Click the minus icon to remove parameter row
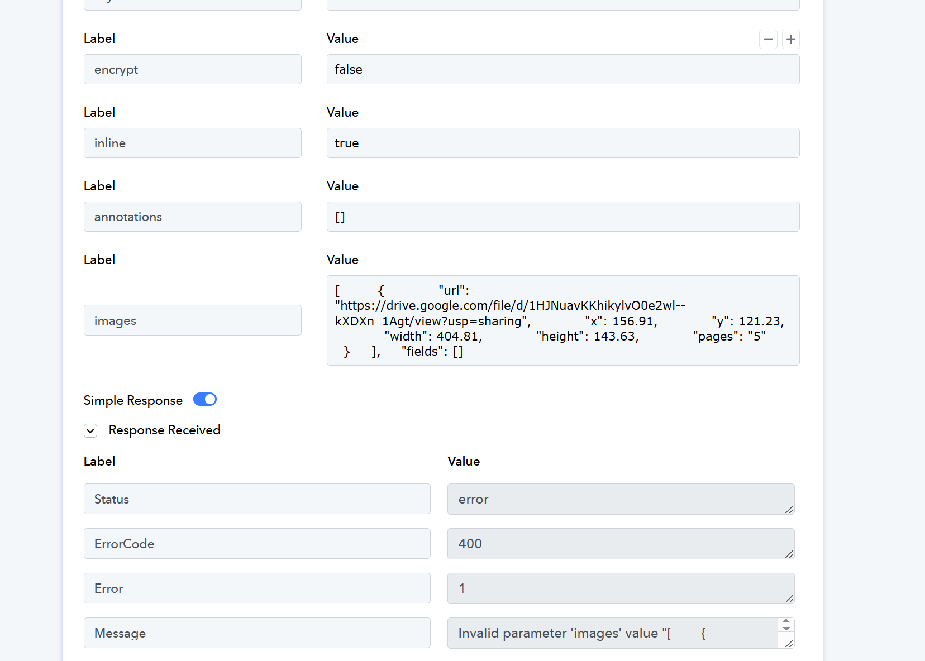 coord(768,39)
